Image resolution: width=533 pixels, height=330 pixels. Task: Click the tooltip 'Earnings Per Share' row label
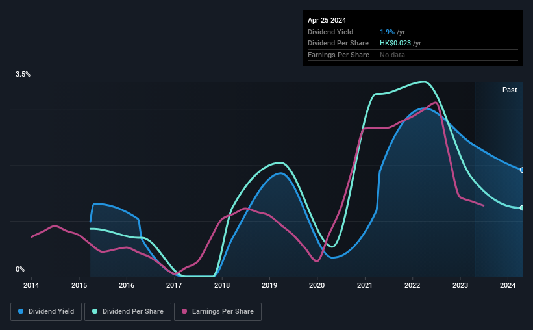tap(339, 55)
